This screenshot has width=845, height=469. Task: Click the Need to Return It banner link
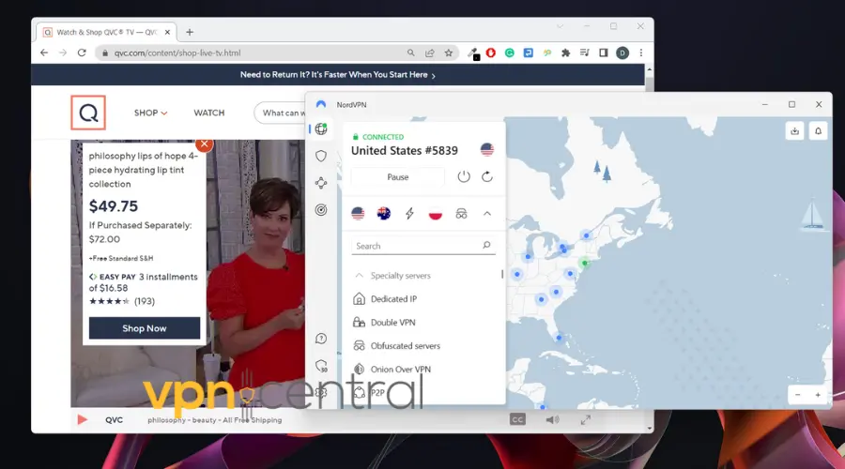coord(338,75)
